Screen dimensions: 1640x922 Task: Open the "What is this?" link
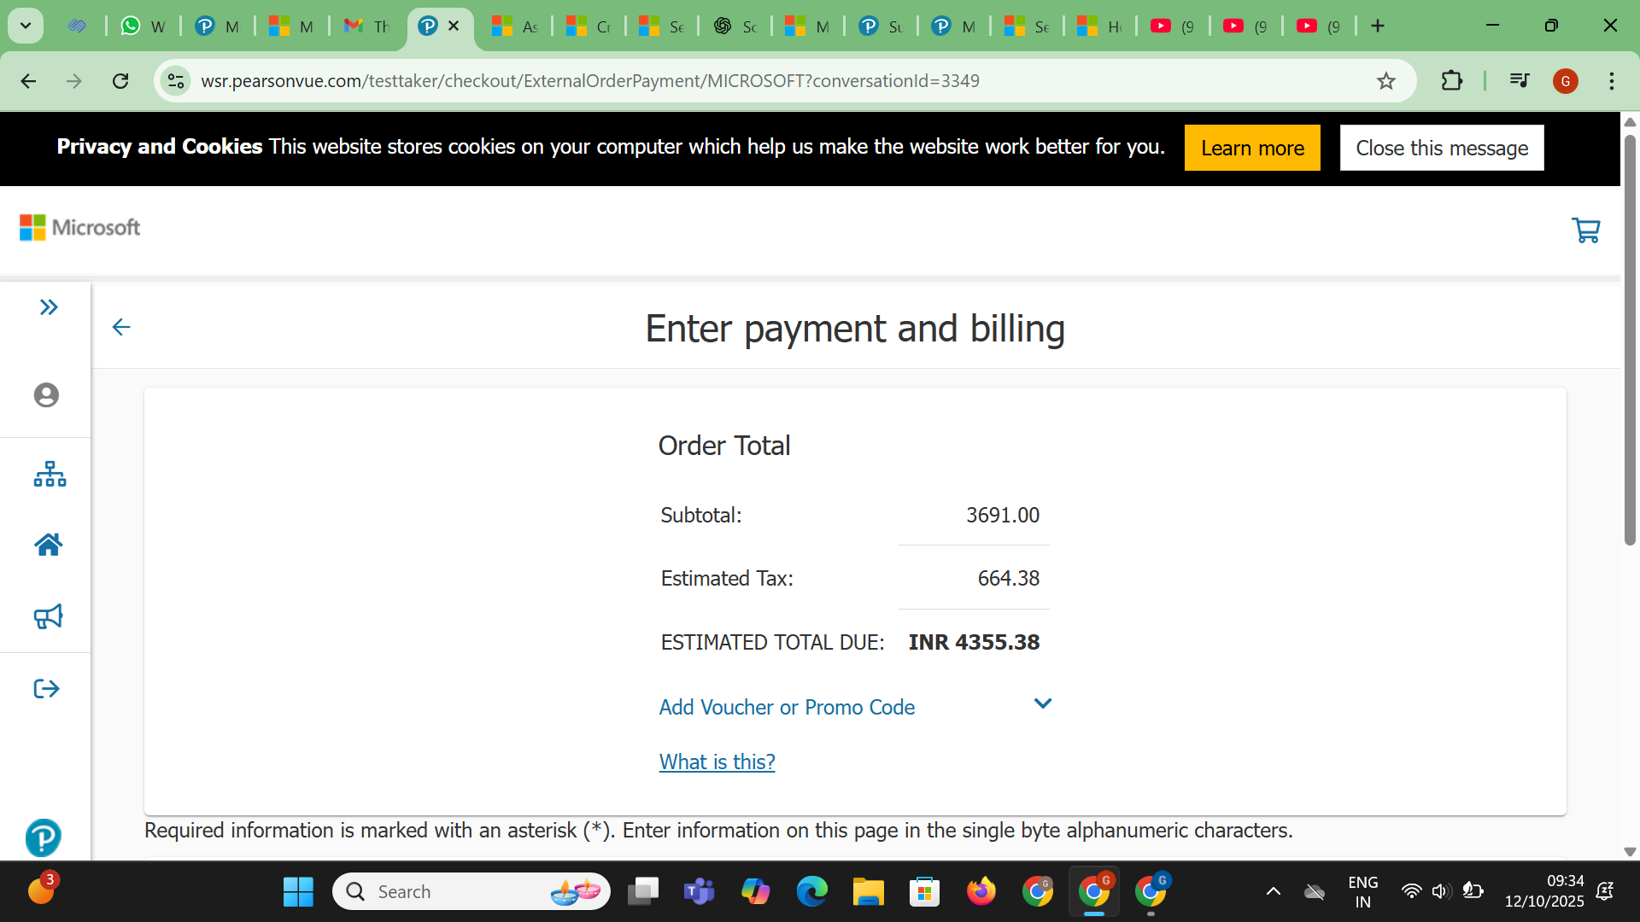(x=717, y=762)
